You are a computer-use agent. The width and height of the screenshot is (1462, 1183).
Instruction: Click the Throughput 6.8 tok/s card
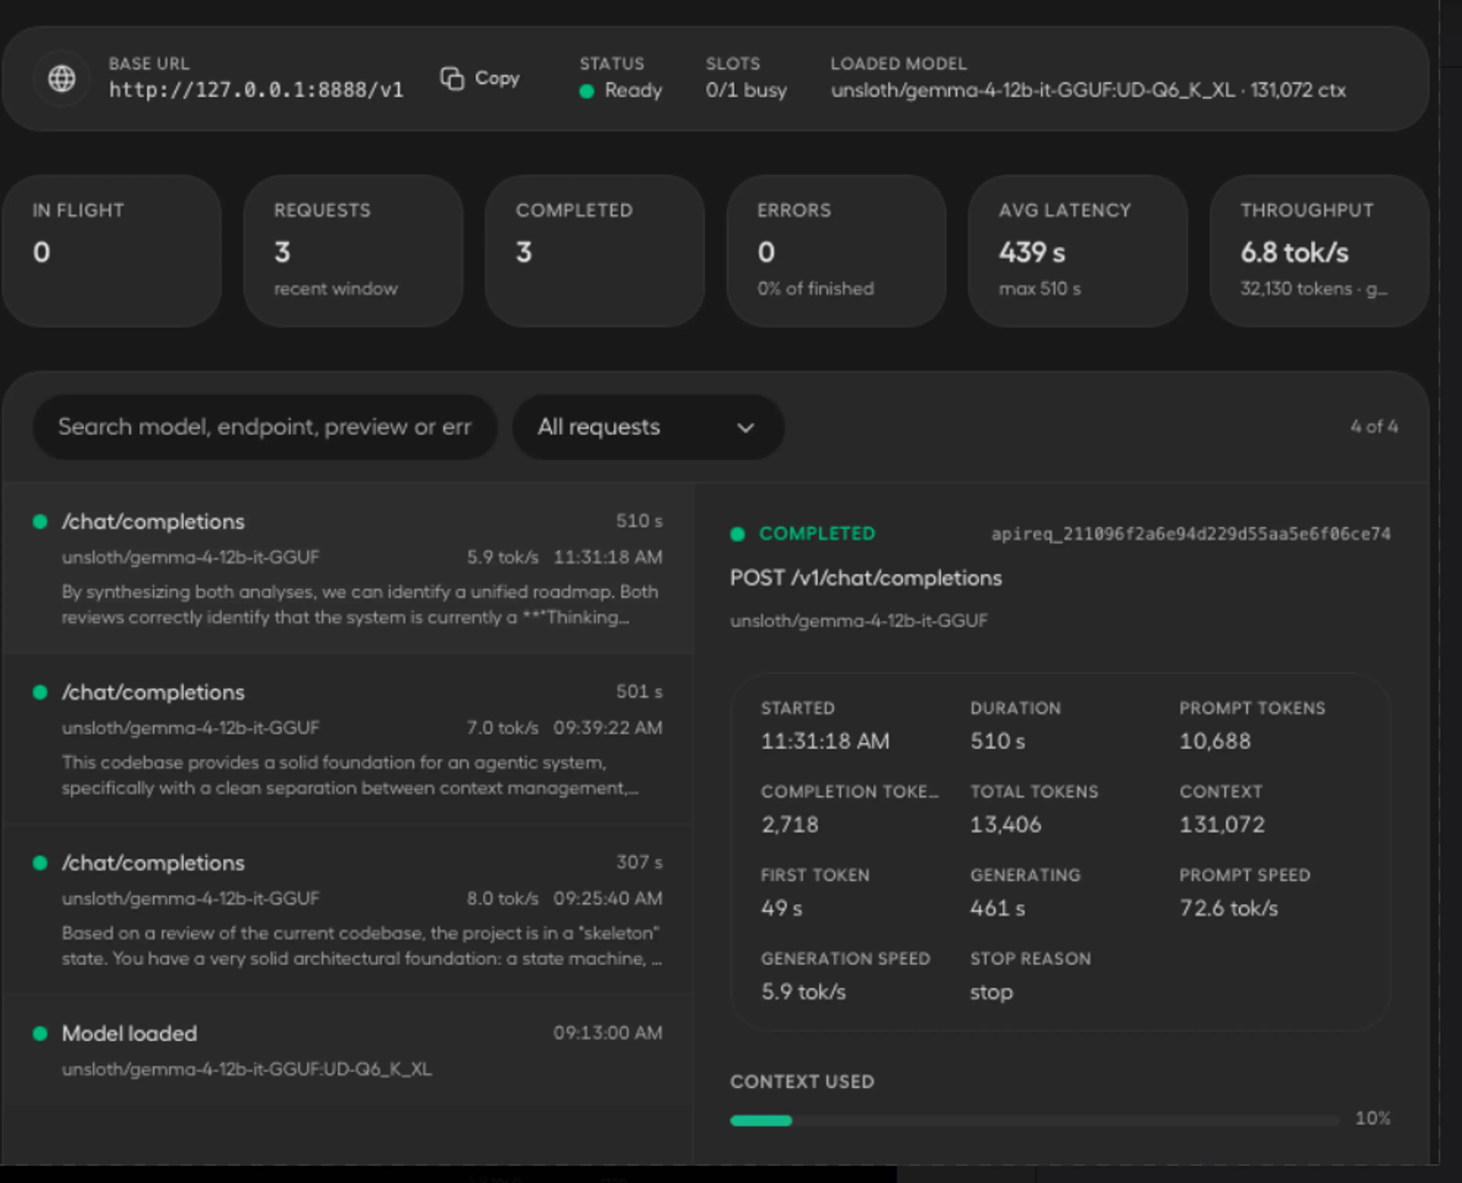tap(1320, 251)
